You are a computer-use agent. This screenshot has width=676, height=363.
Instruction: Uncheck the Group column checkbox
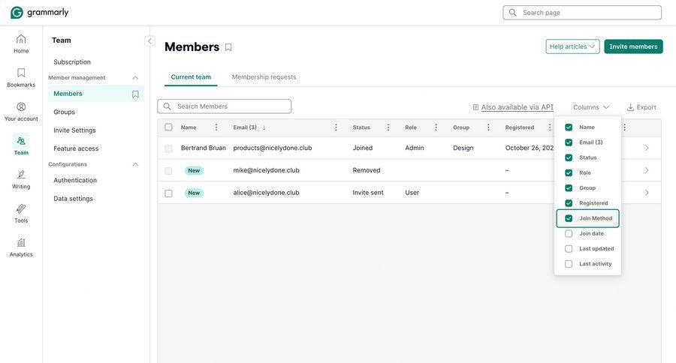pyautogui.click(x=569, y=187)
